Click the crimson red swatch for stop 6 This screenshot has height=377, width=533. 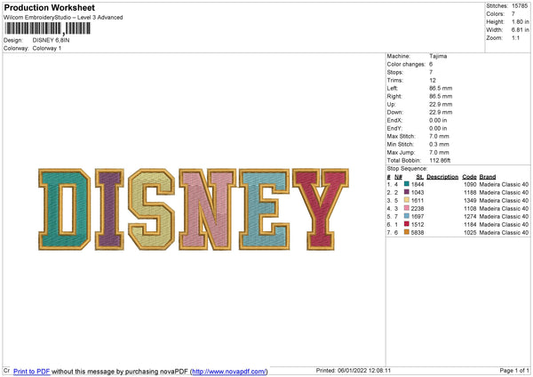(x=407, y=224)
